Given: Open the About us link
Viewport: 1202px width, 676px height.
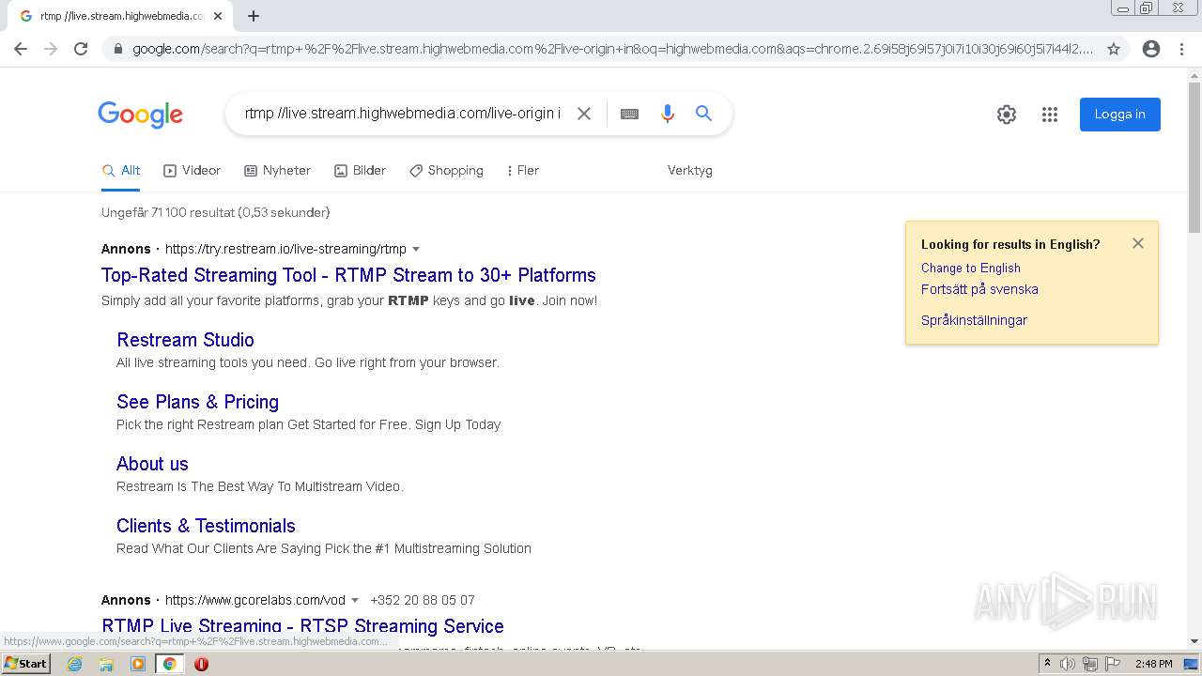Looking at the screenshot, I should click(152, 464).
